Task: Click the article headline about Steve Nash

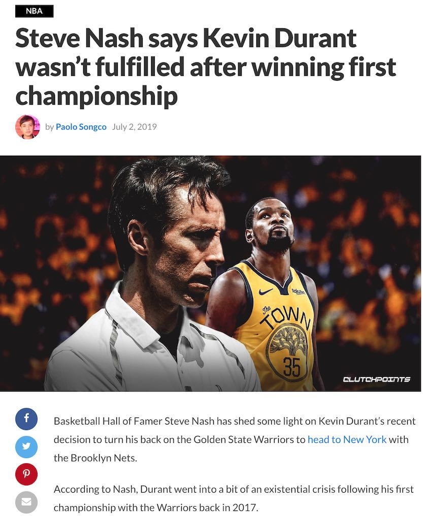Action: coord(206,68)
